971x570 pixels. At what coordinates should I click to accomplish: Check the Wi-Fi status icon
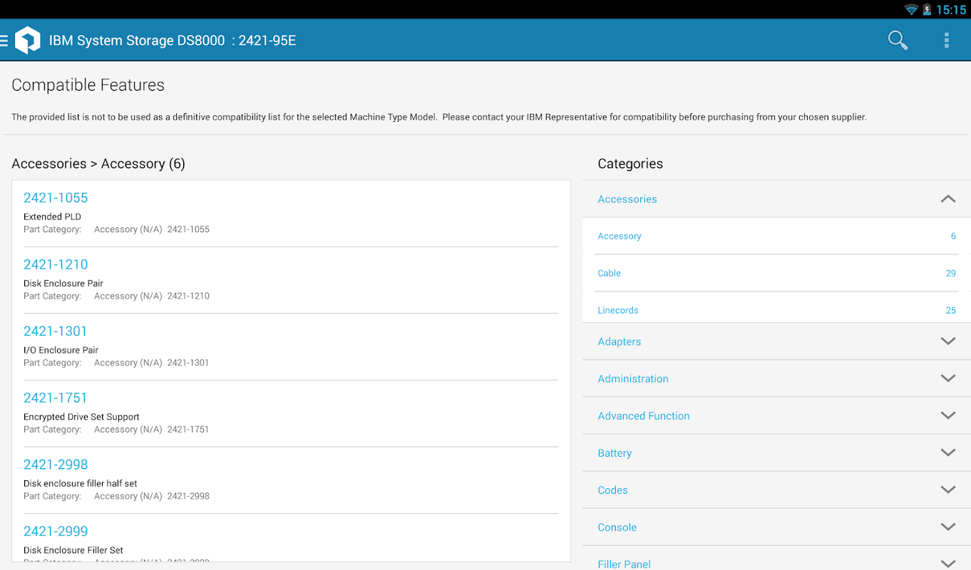coord(911,9)
